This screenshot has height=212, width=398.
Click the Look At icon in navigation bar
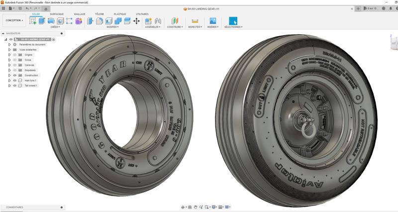[190, 207]
